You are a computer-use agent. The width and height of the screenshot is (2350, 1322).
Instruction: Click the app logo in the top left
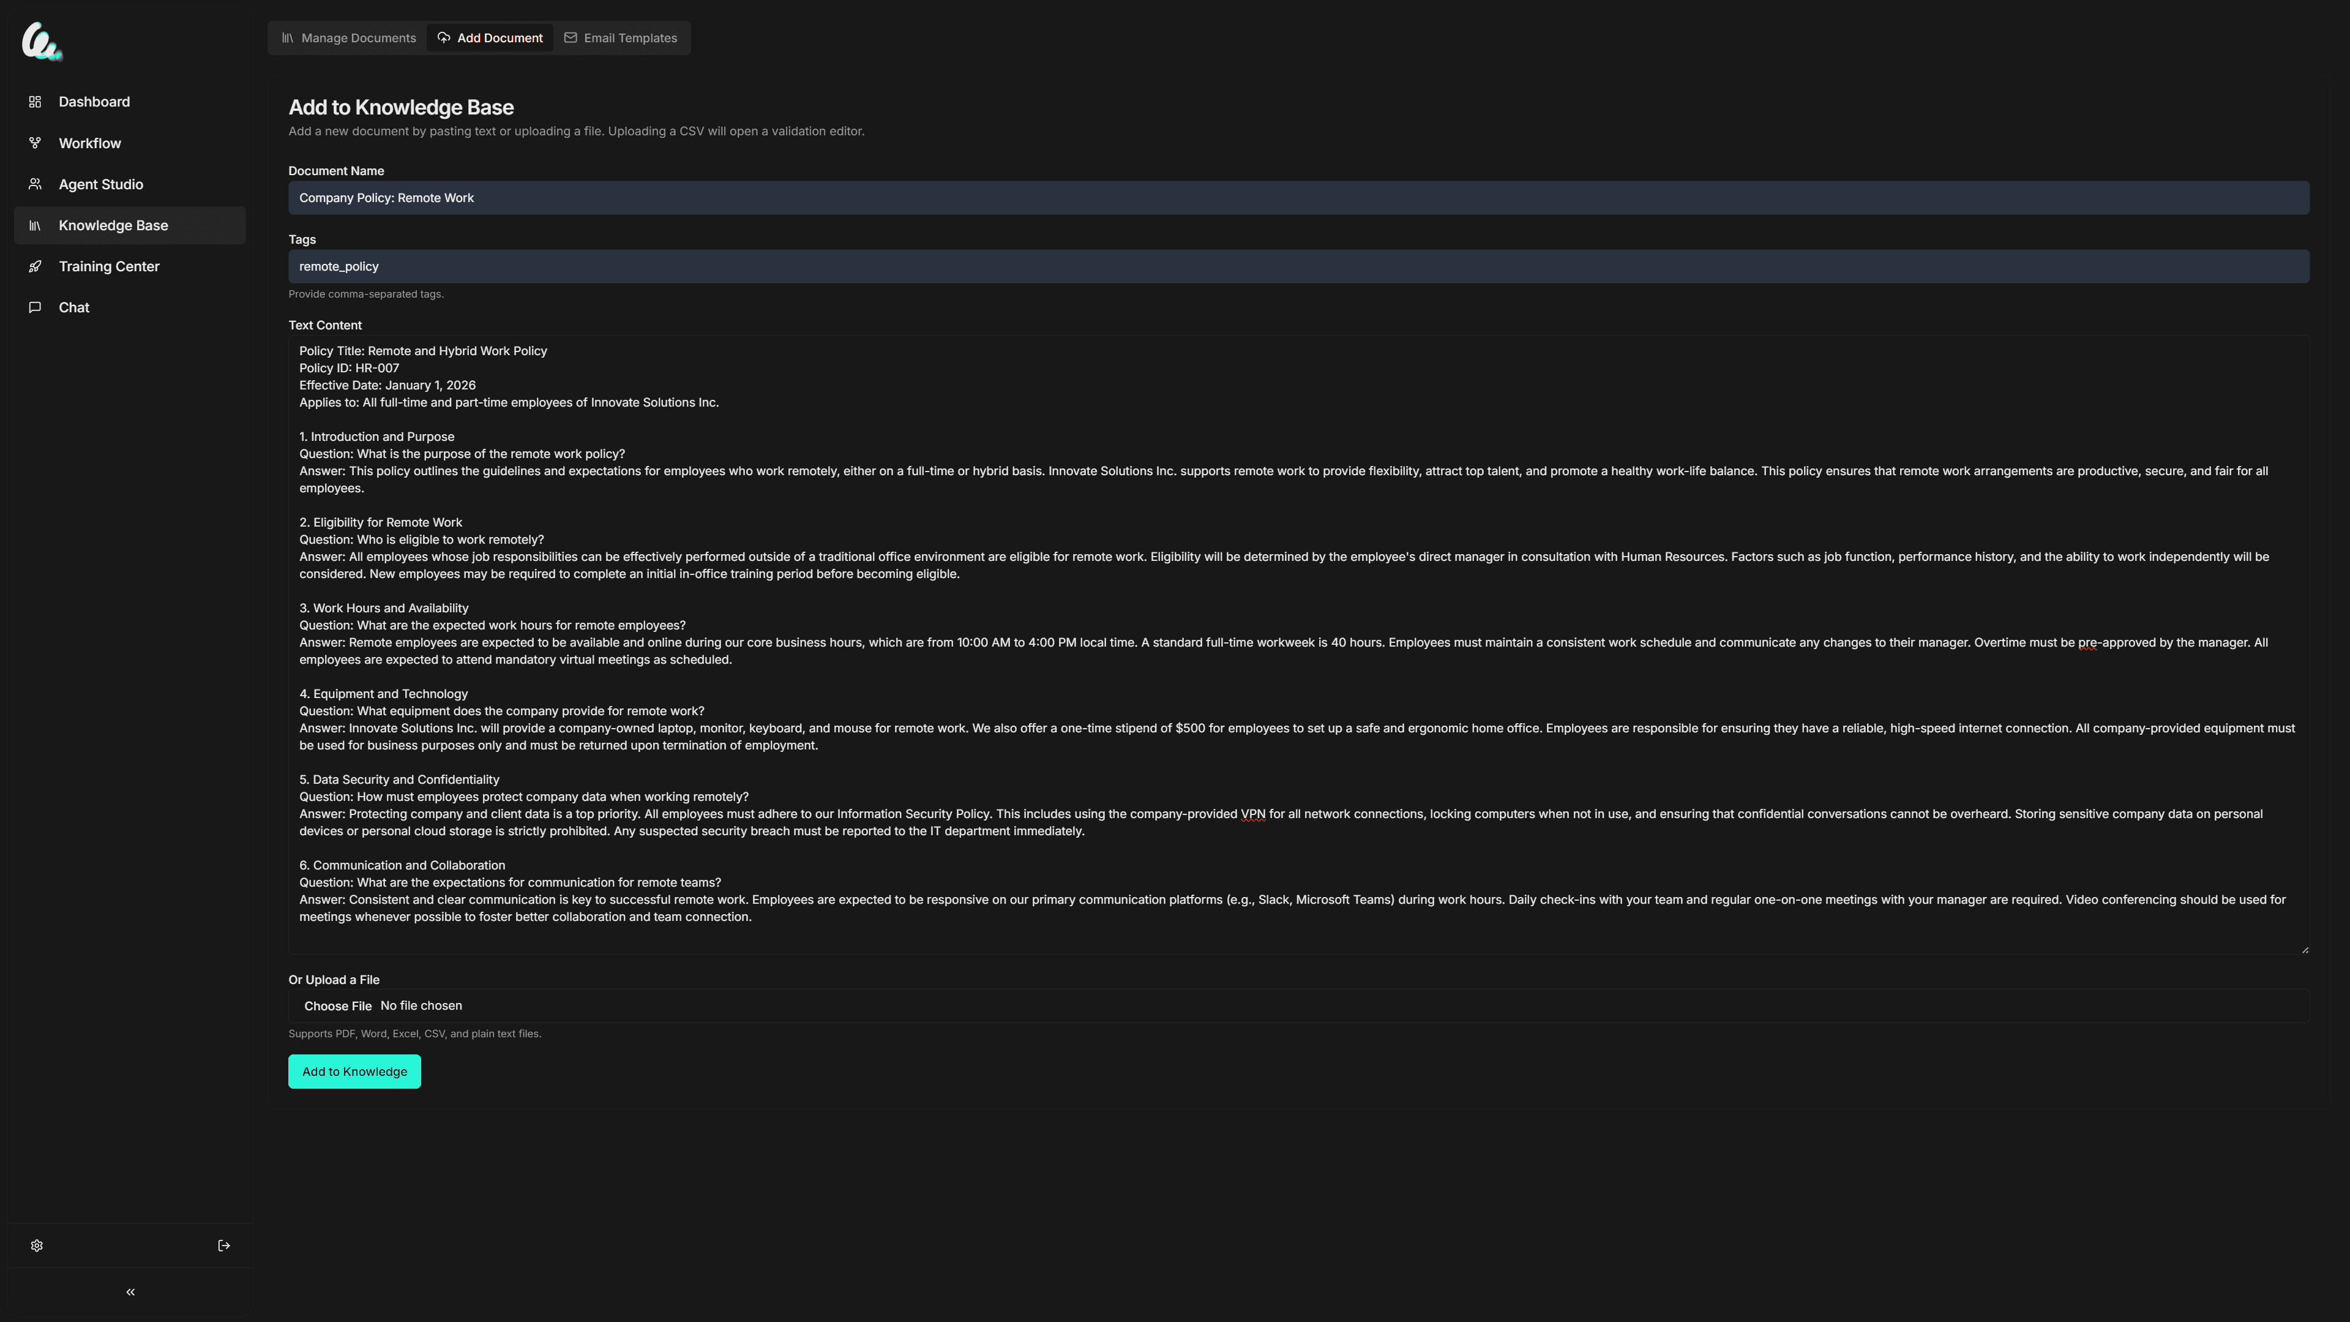point(41,41)
